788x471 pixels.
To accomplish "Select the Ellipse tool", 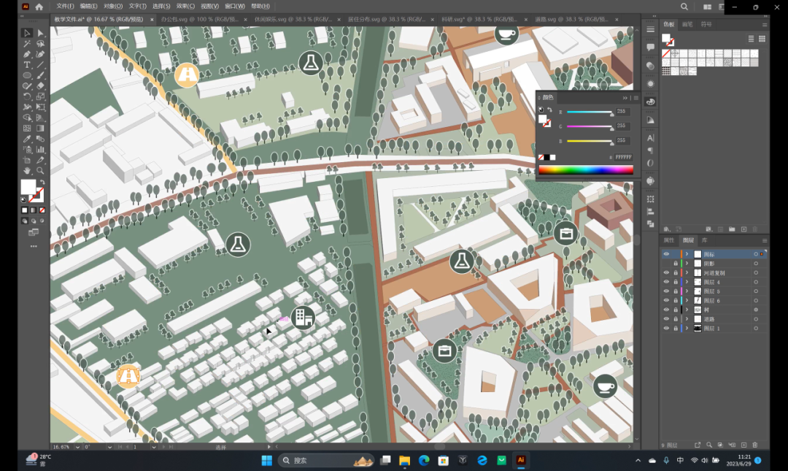I will [27, 75].
